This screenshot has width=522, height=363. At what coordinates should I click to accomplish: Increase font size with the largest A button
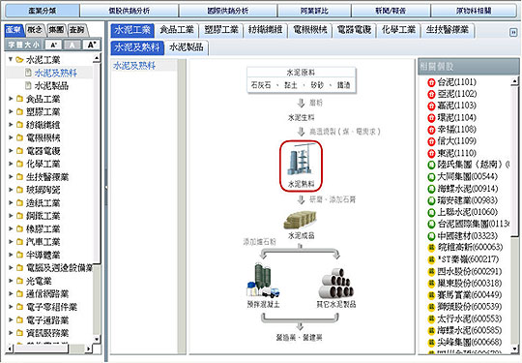click(x=92, y=45)
